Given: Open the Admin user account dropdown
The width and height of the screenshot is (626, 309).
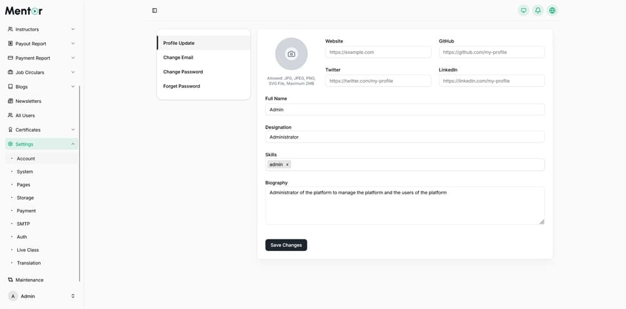Looking at the screenshot, I should pos(41,296).
